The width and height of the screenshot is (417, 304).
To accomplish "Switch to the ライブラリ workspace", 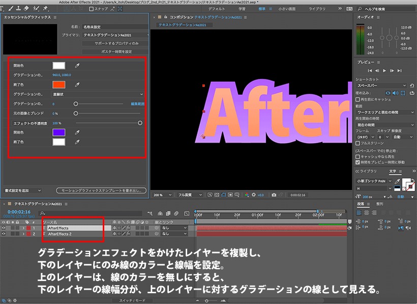I will [x=317, y=9].
